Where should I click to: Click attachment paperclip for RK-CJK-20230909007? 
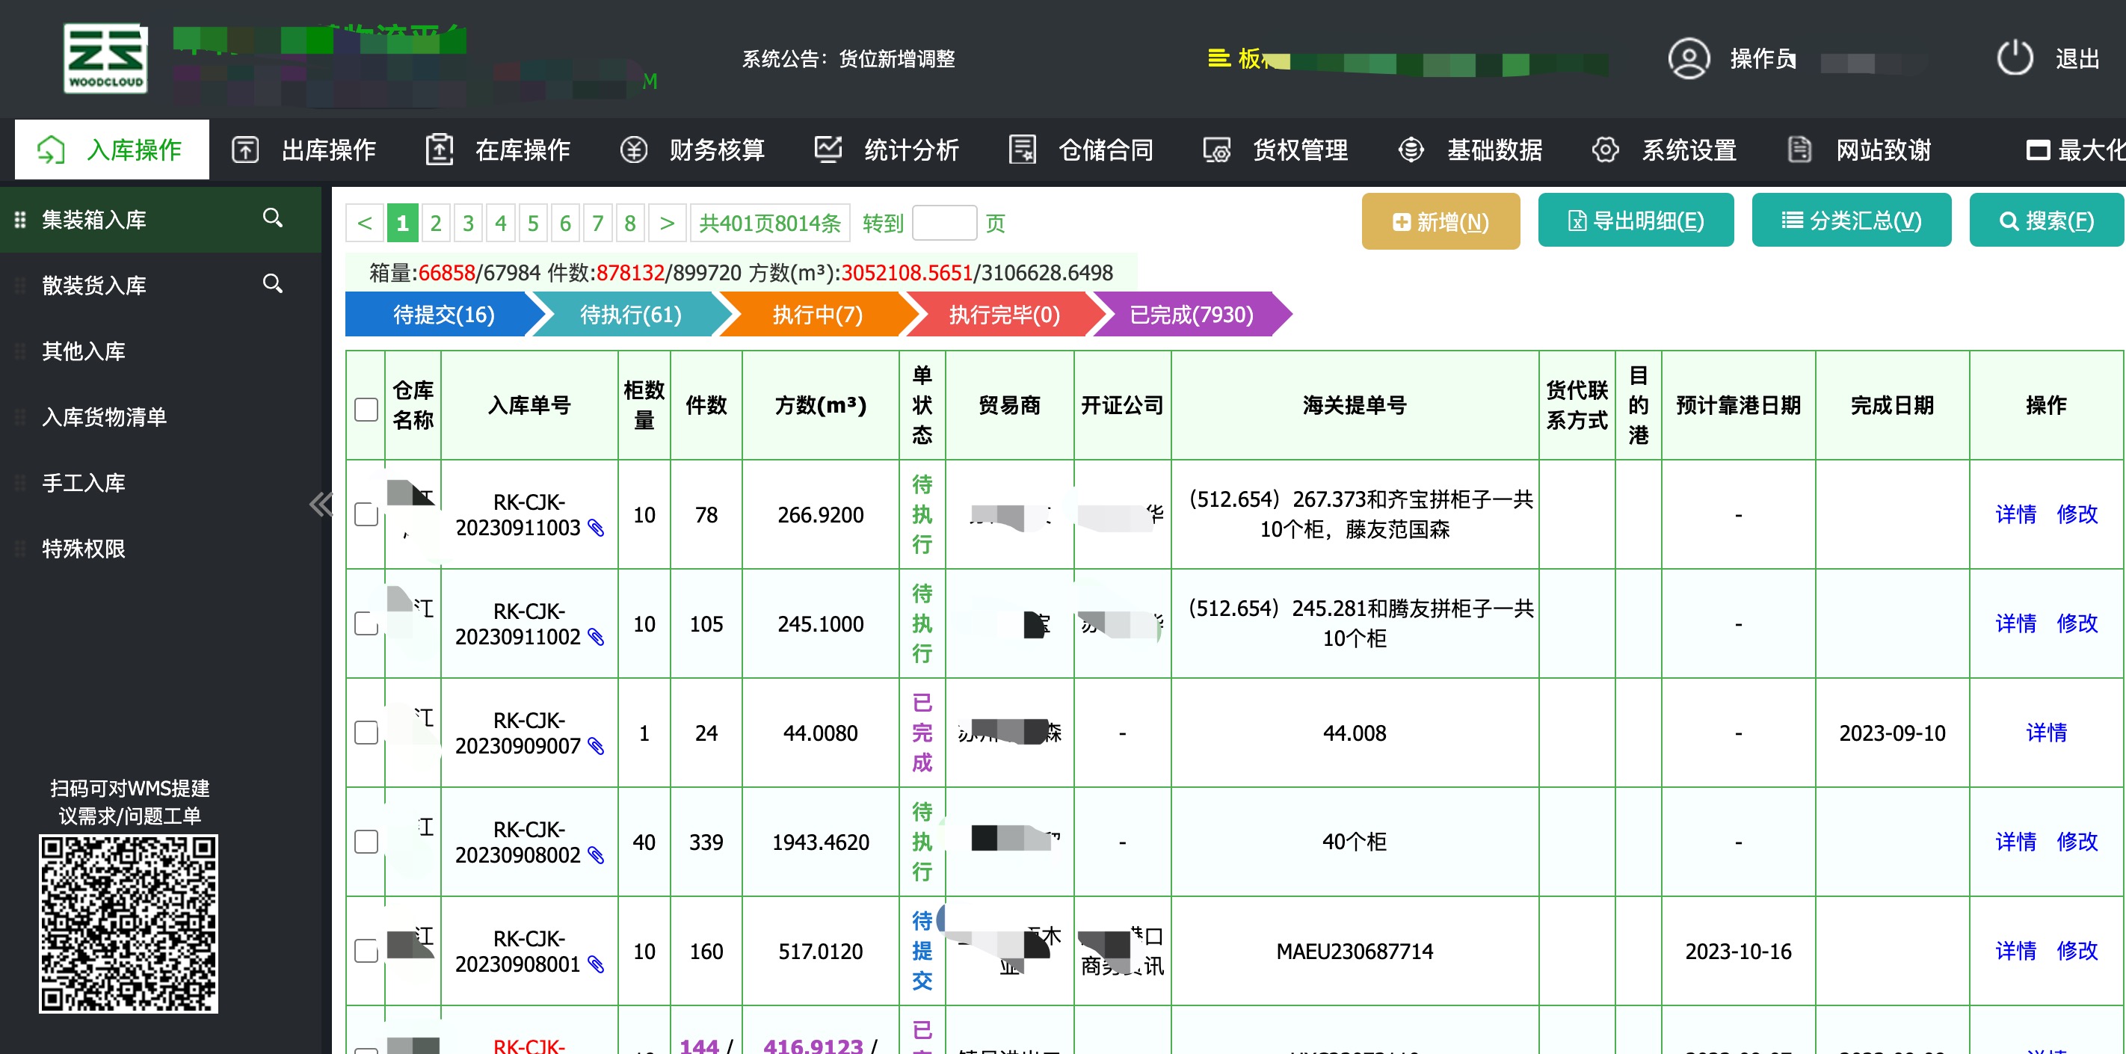(x=595, y=747)
